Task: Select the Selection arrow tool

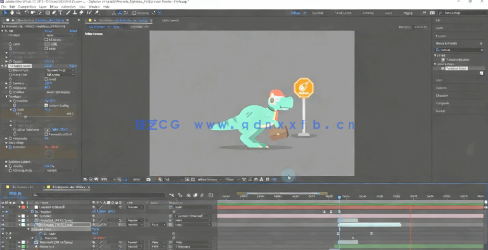Action: click(6, 13)
